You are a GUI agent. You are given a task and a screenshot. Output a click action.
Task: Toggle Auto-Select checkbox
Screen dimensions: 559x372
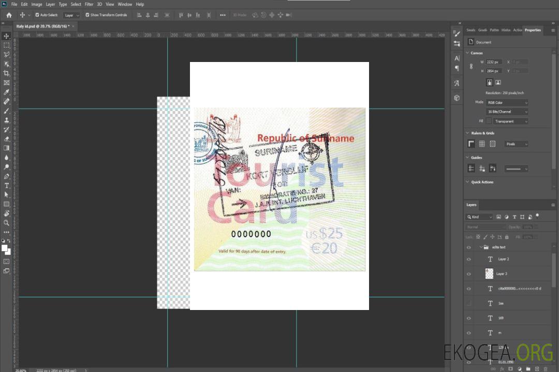(37, 15)
